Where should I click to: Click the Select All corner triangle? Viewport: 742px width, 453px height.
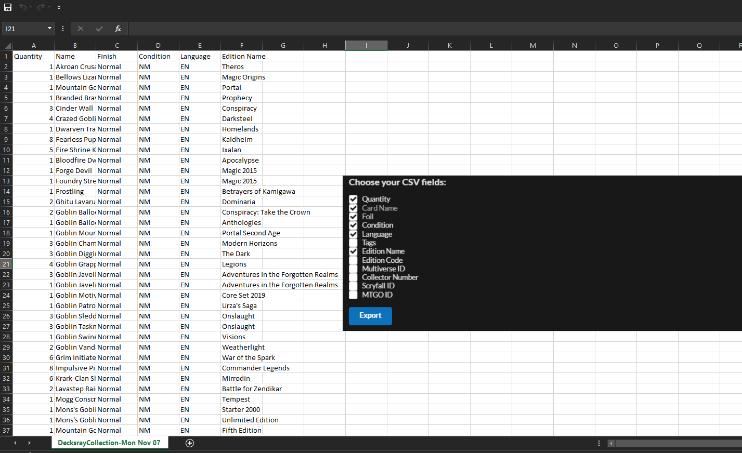7,46
